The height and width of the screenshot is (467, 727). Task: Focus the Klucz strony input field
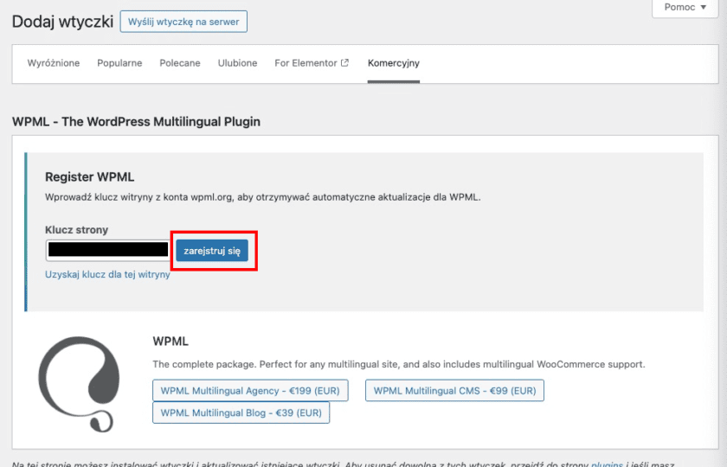(x=108, y=250)
